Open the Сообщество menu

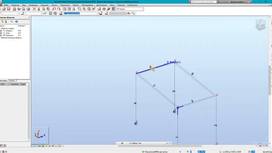tap(132, 5)
